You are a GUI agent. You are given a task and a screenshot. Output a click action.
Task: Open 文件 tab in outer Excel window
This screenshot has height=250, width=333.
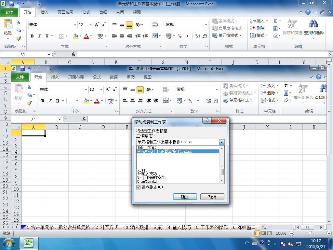[9, 12]
